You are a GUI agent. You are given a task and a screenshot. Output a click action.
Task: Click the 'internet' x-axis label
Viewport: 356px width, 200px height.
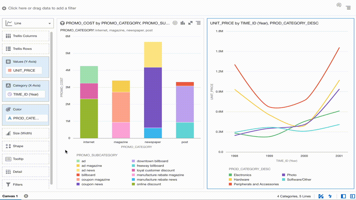tap(89, 142)
